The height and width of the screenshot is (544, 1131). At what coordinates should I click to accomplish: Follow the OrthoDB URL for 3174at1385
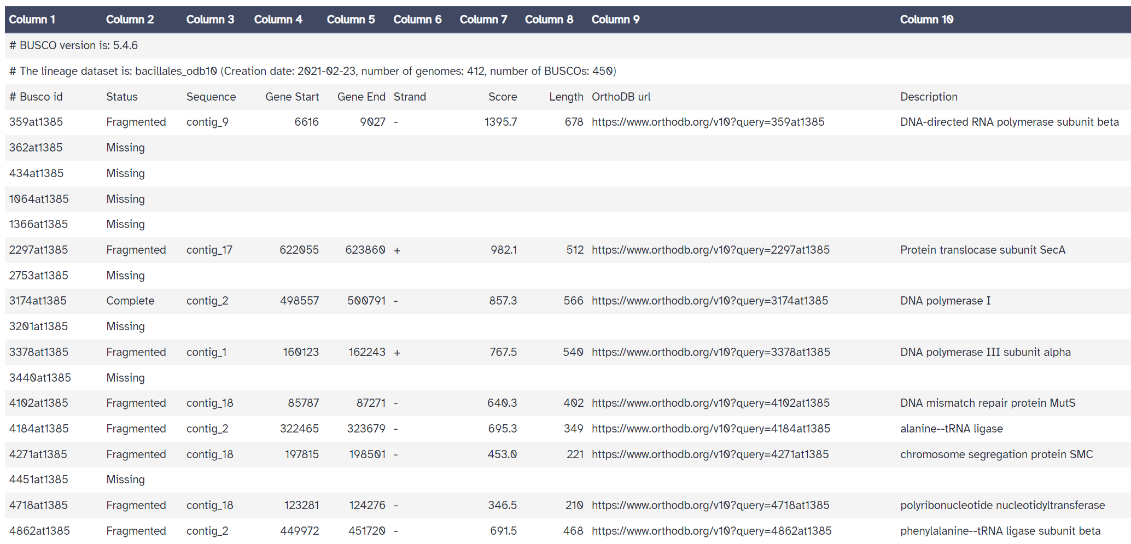(709, 301)
